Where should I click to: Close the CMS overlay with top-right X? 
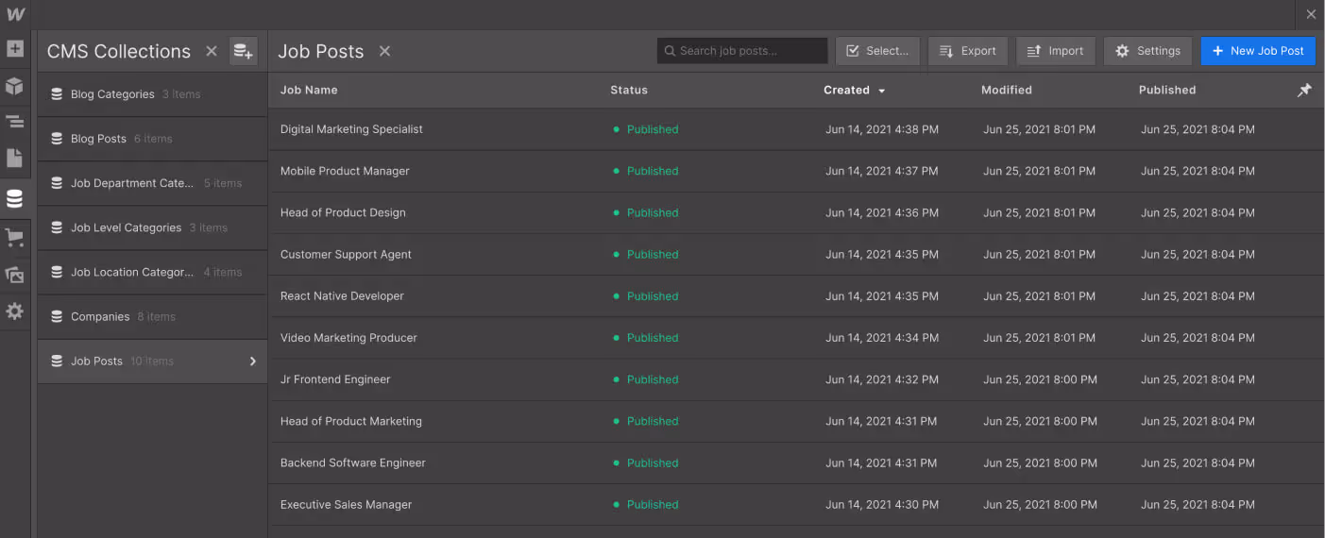tap(1311, 14)
